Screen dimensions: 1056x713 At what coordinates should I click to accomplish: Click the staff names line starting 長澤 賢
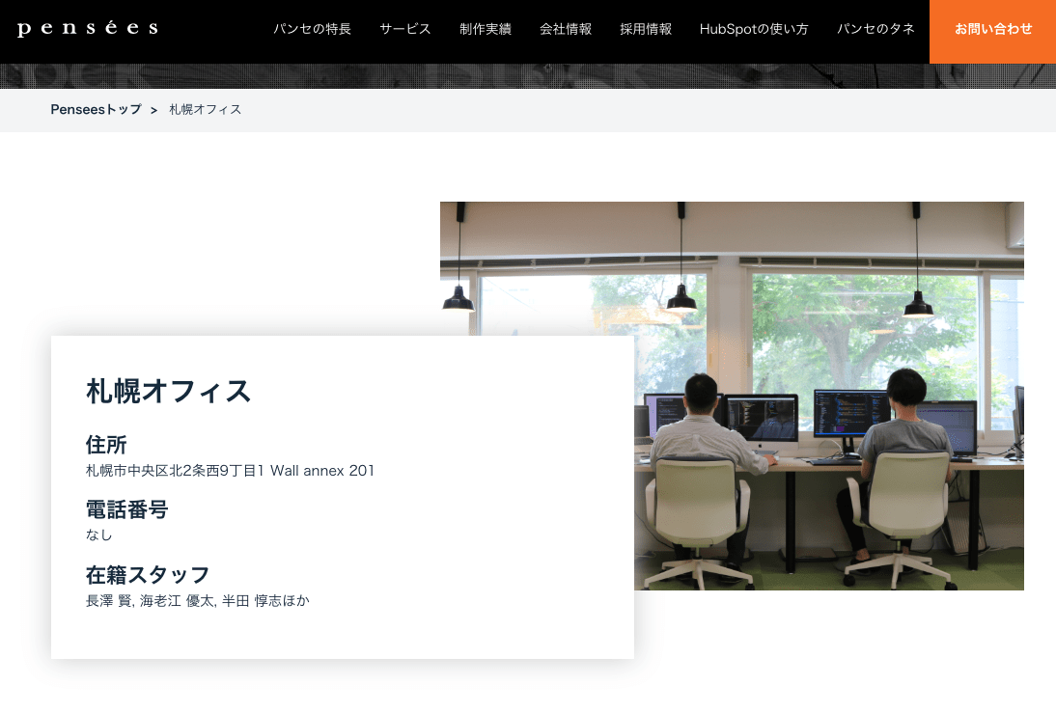coord(198,601)
